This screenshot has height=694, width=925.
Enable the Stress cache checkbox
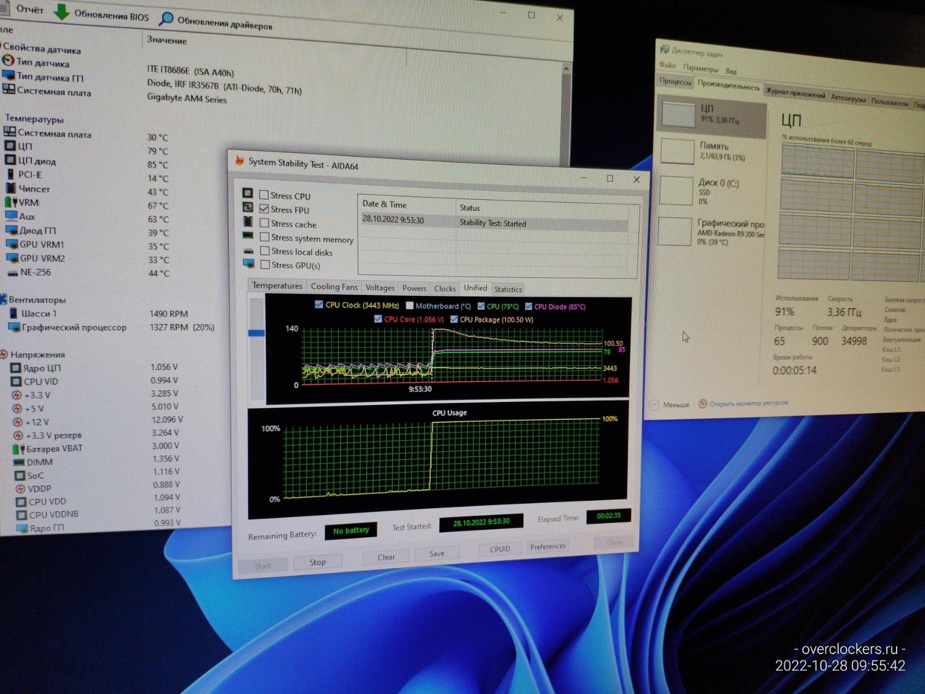click(264, 223)
